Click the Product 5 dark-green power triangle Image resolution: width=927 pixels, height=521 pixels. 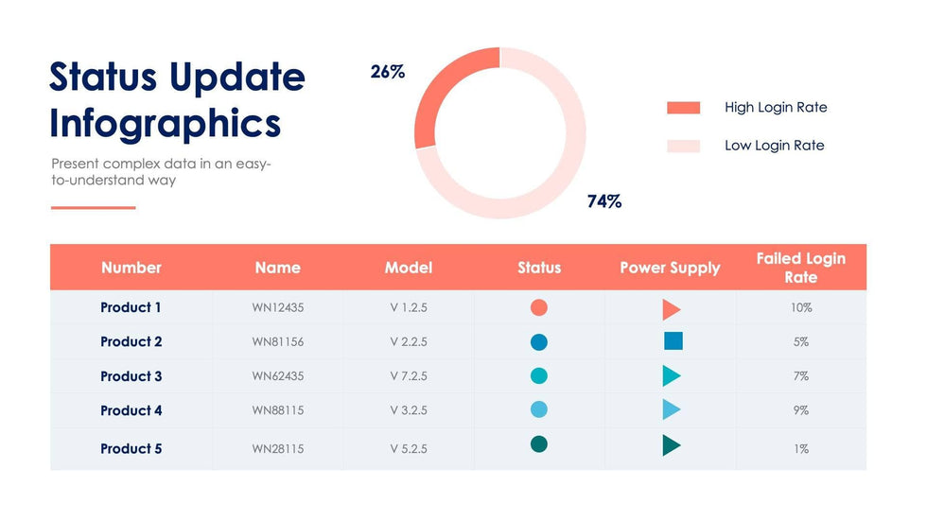671,445
